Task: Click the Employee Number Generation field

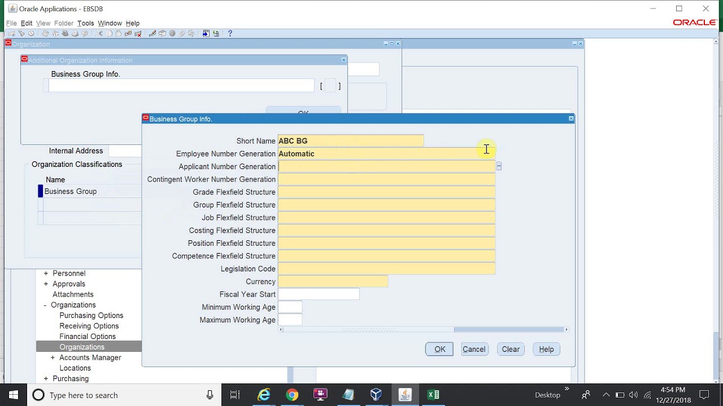Action: [386, 153]
